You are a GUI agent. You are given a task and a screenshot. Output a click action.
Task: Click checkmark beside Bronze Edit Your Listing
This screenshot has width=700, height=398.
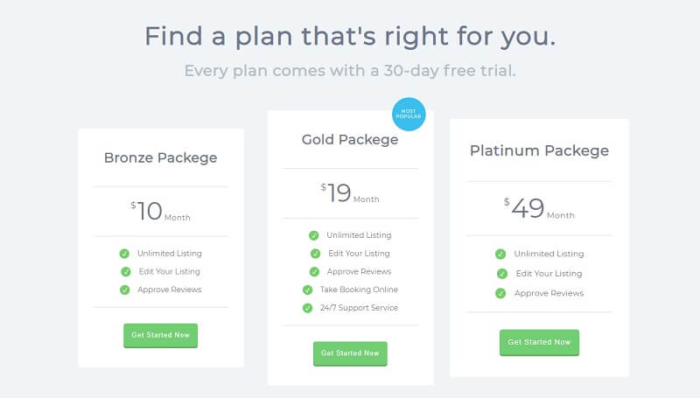[x=126, y=272]
